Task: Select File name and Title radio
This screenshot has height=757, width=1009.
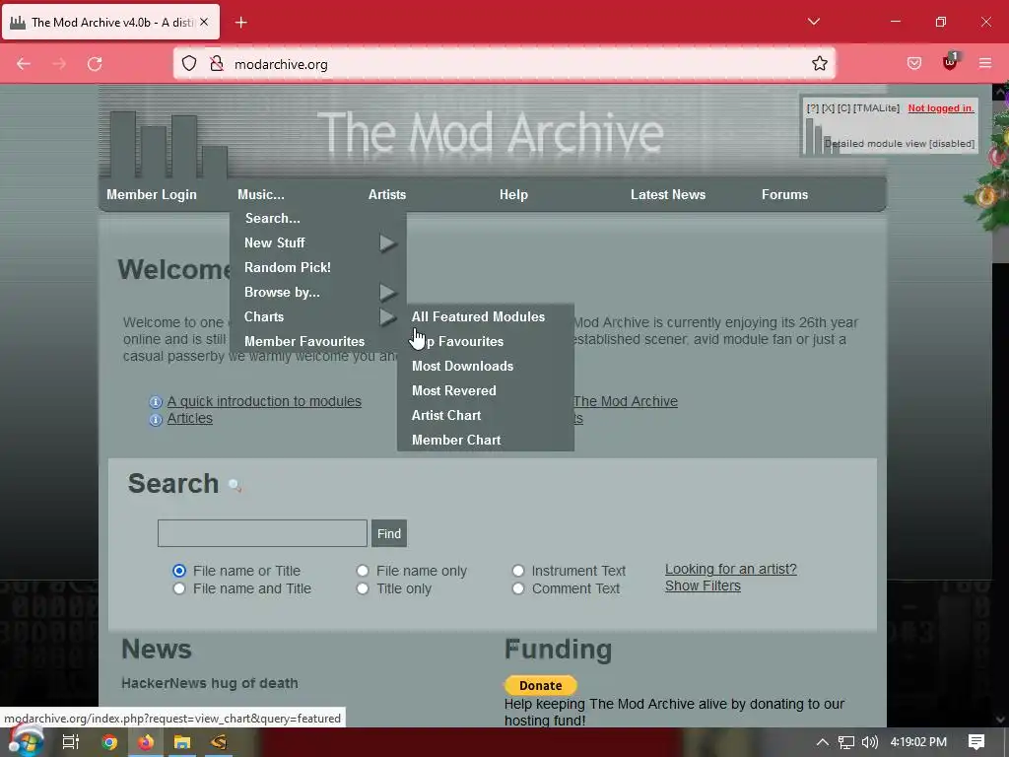Action: (179, 588)
